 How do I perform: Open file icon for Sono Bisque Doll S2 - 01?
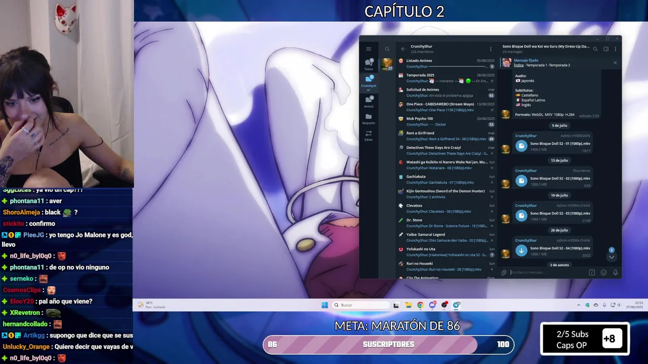[x=521, y=146]
